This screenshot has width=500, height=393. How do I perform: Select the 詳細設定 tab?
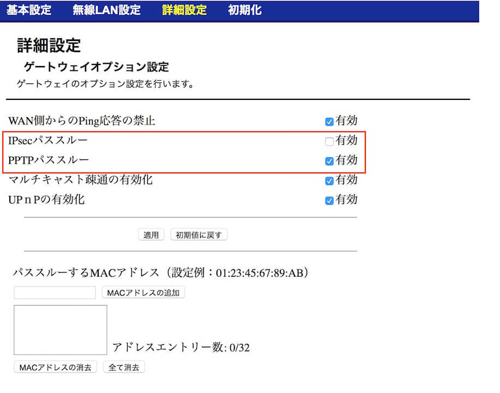tap(184, 10)
